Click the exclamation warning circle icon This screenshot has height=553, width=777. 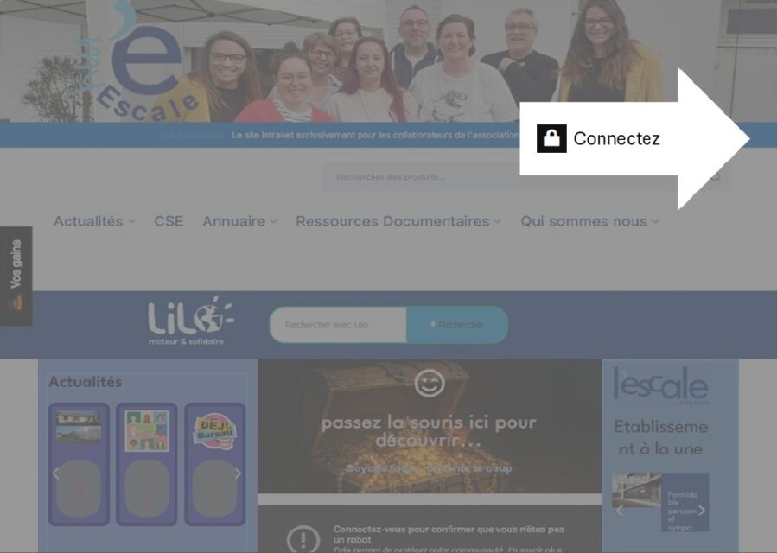tap(303, 539)
